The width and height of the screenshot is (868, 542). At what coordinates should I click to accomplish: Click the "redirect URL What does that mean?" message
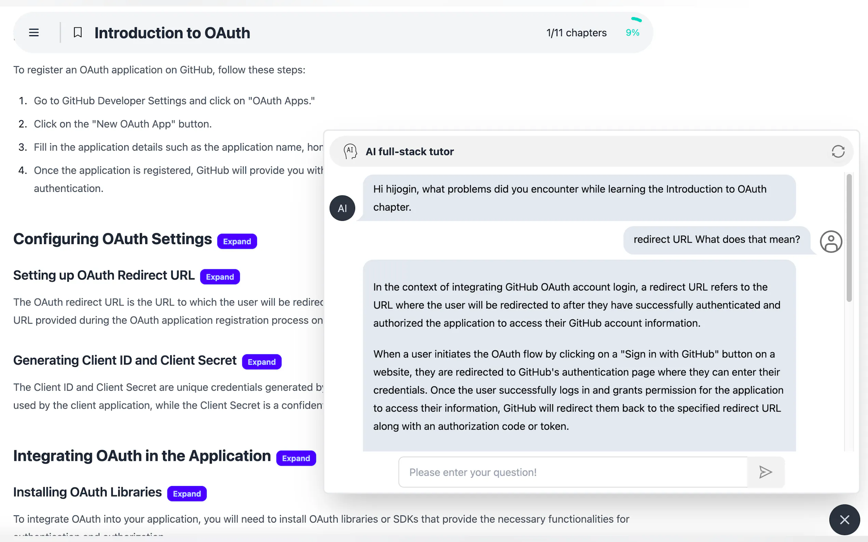[x=717, y=240]
